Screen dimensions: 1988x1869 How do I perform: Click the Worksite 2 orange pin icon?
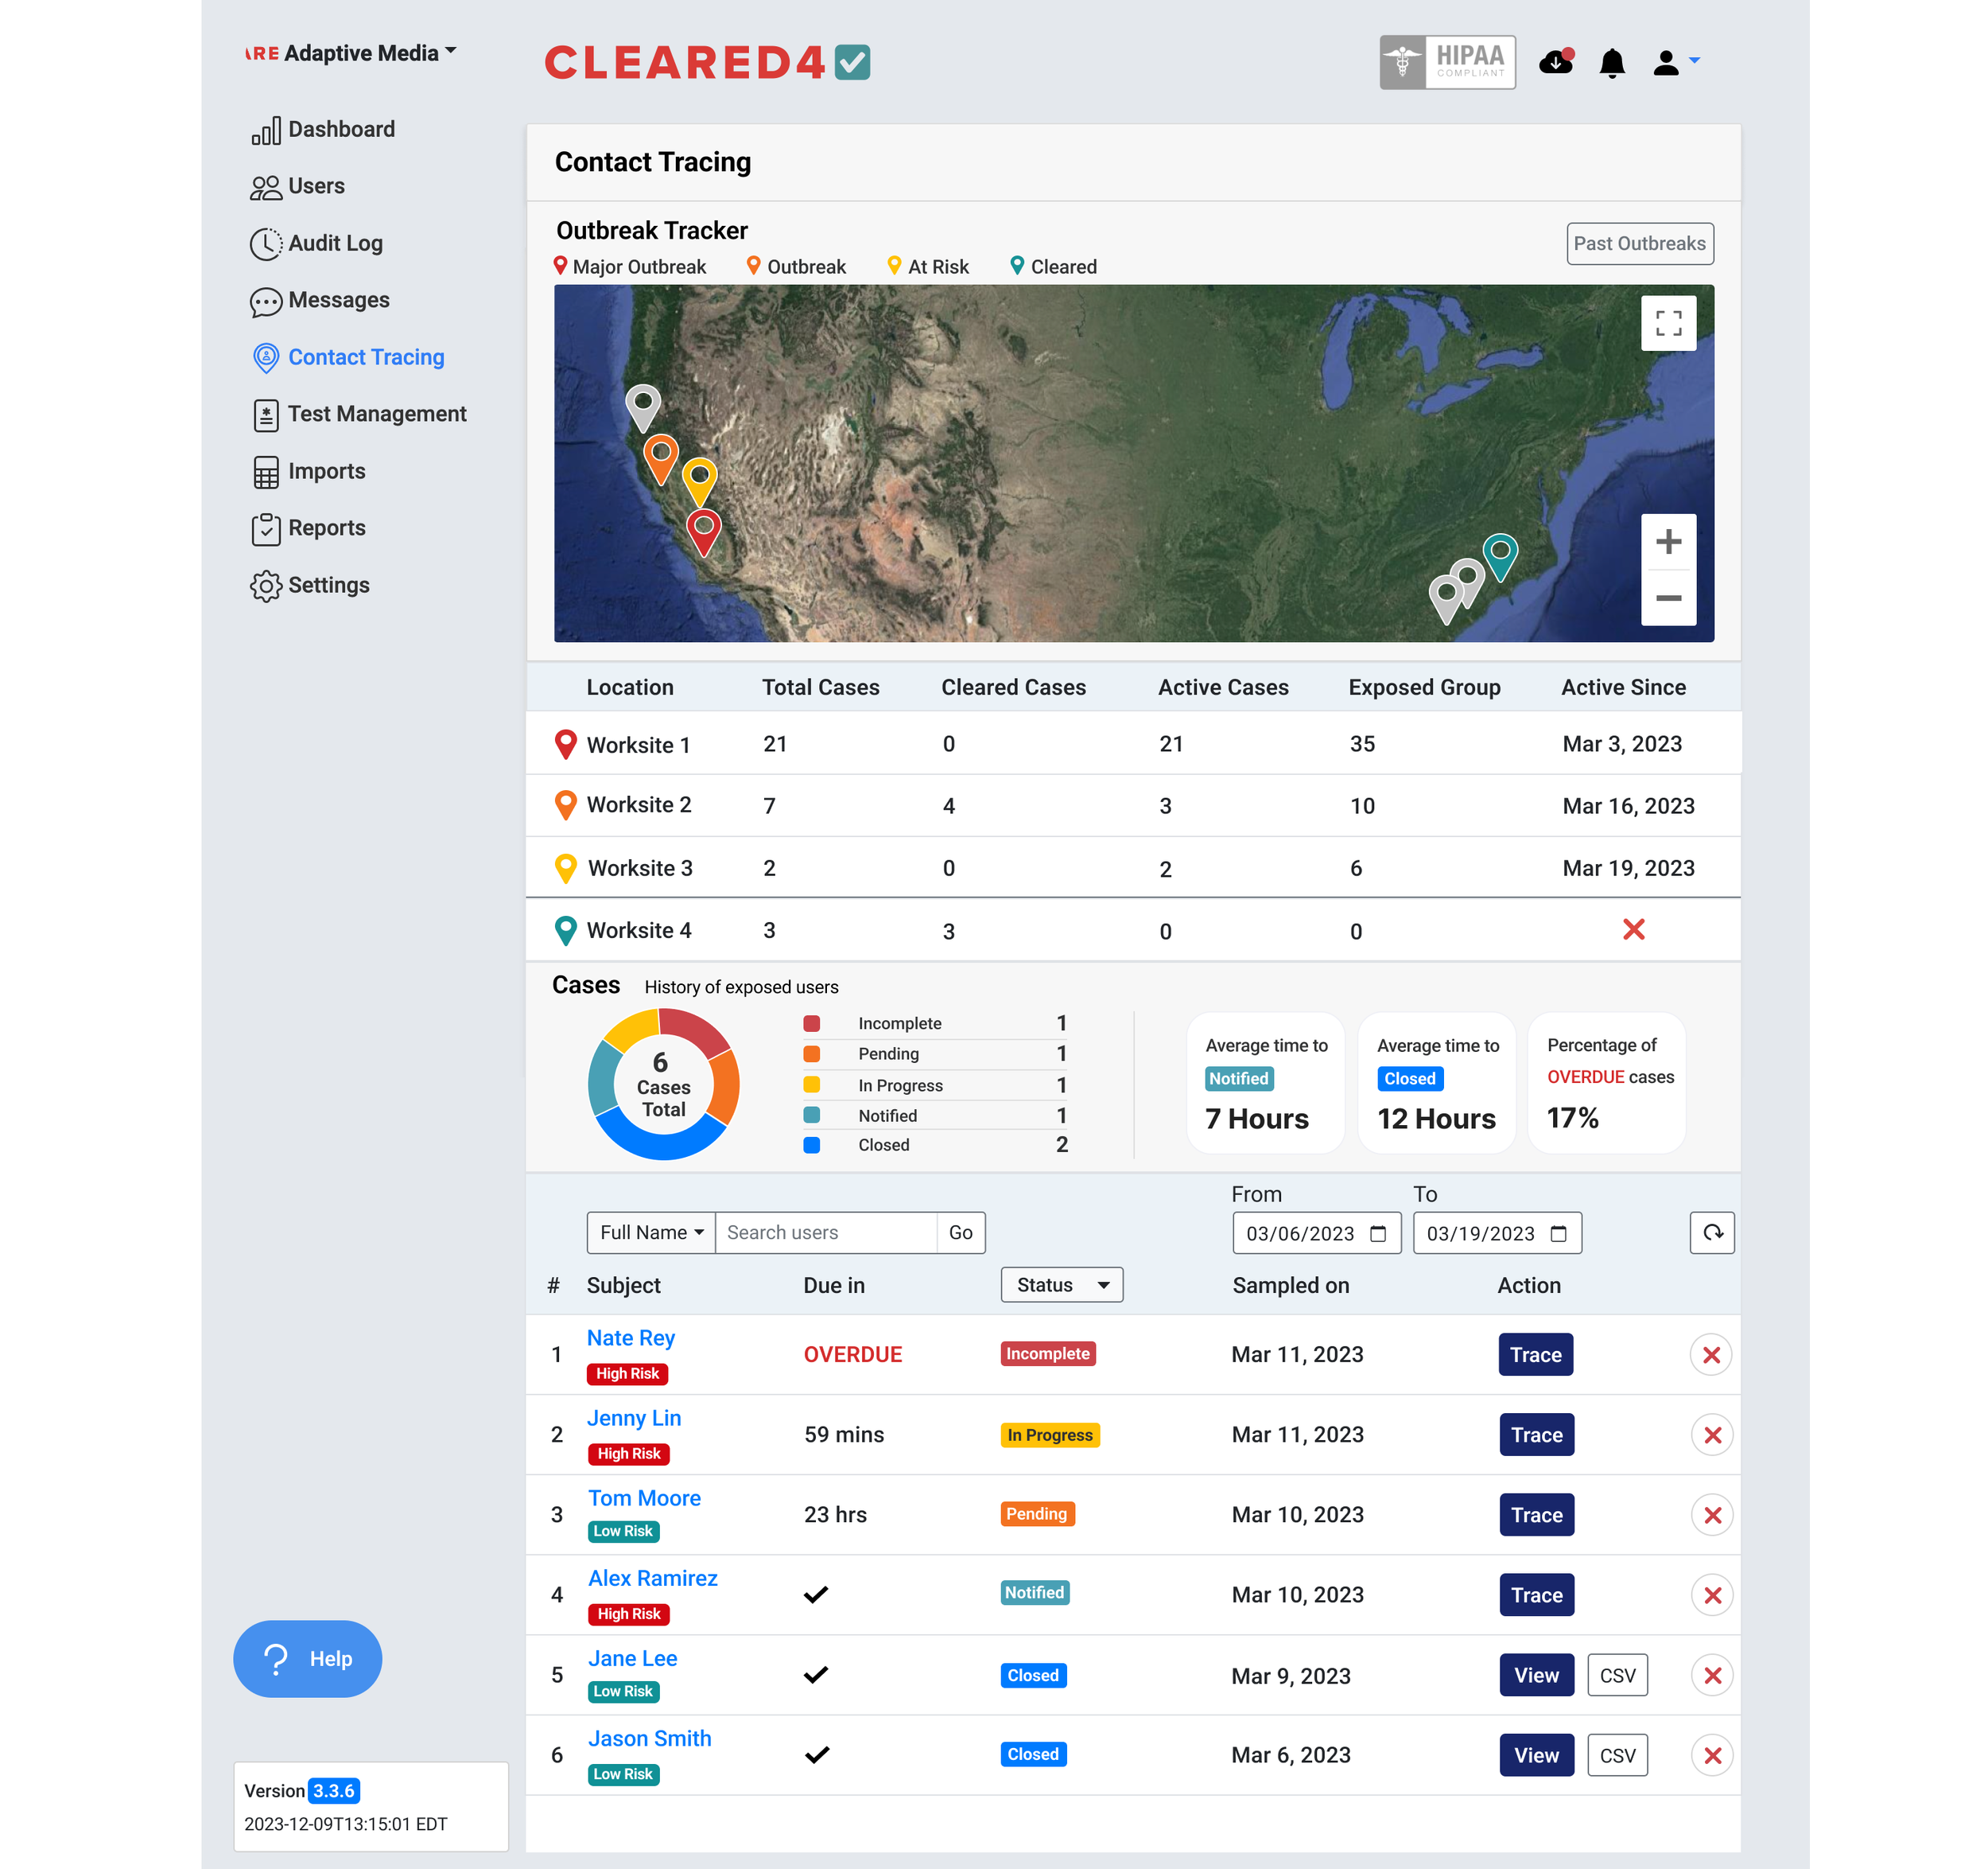tap(565, 805)
